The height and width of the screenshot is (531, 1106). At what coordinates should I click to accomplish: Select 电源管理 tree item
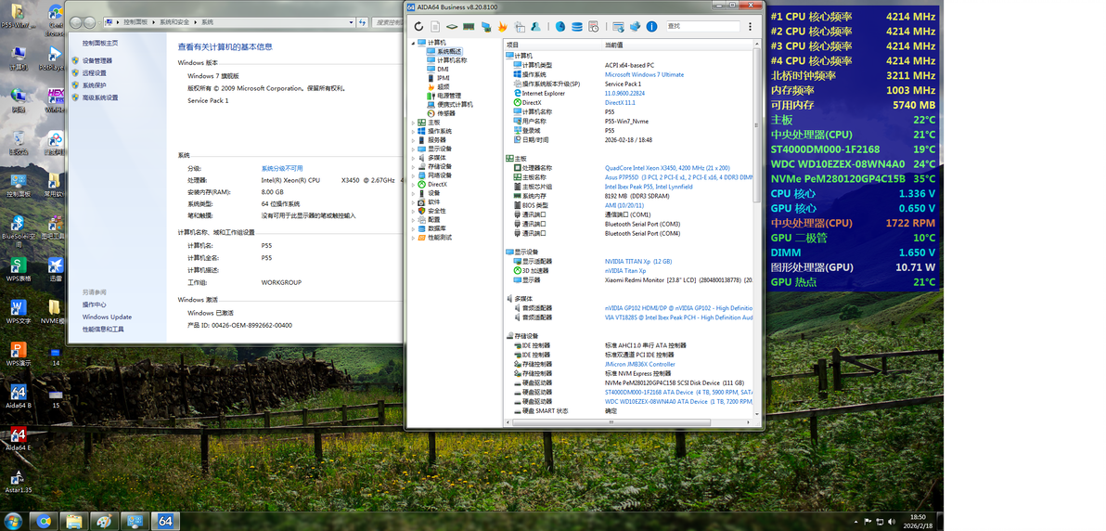pyautogui.click(x=448, y=96)
